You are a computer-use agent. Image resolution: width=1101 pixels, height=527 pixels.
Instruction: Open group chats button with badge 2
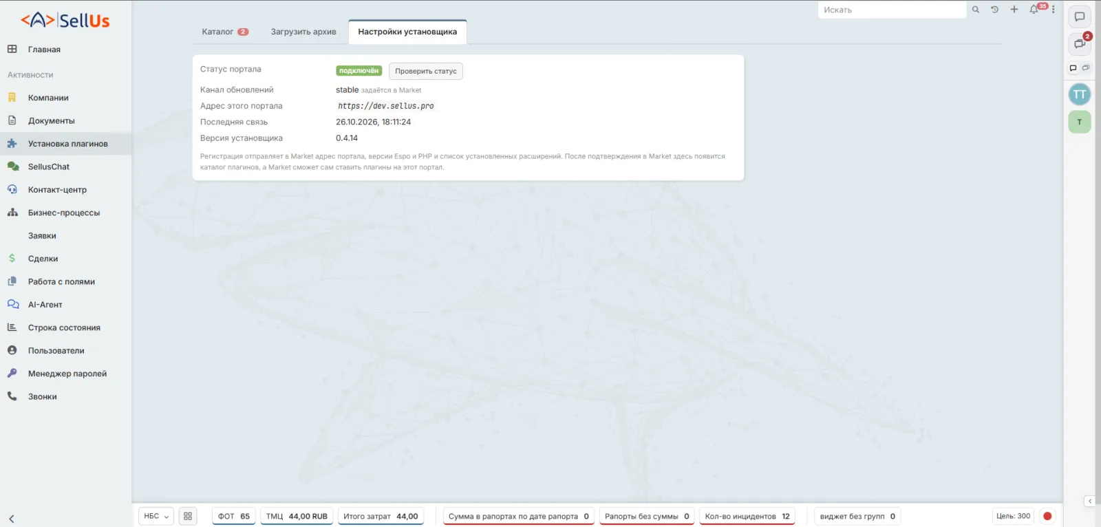[x=1080, y=44]
